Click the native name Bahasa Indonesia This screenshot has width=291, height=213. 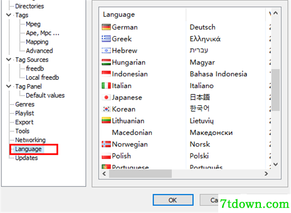tap(218, 74)
